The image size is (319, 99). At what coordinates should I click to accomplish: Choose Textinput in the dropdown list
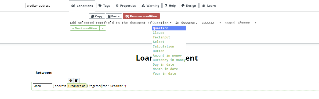click(x=169, y=37)
